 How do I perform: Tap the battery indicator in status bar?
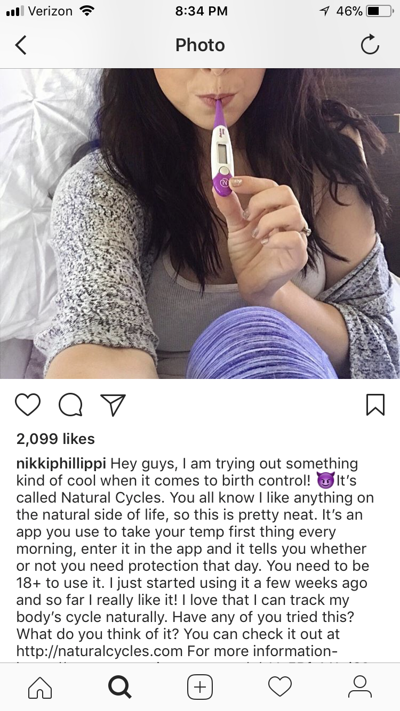click(380, 11)
